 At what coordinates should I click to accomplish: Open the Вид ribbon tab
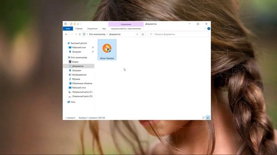[x=104, y=29]
